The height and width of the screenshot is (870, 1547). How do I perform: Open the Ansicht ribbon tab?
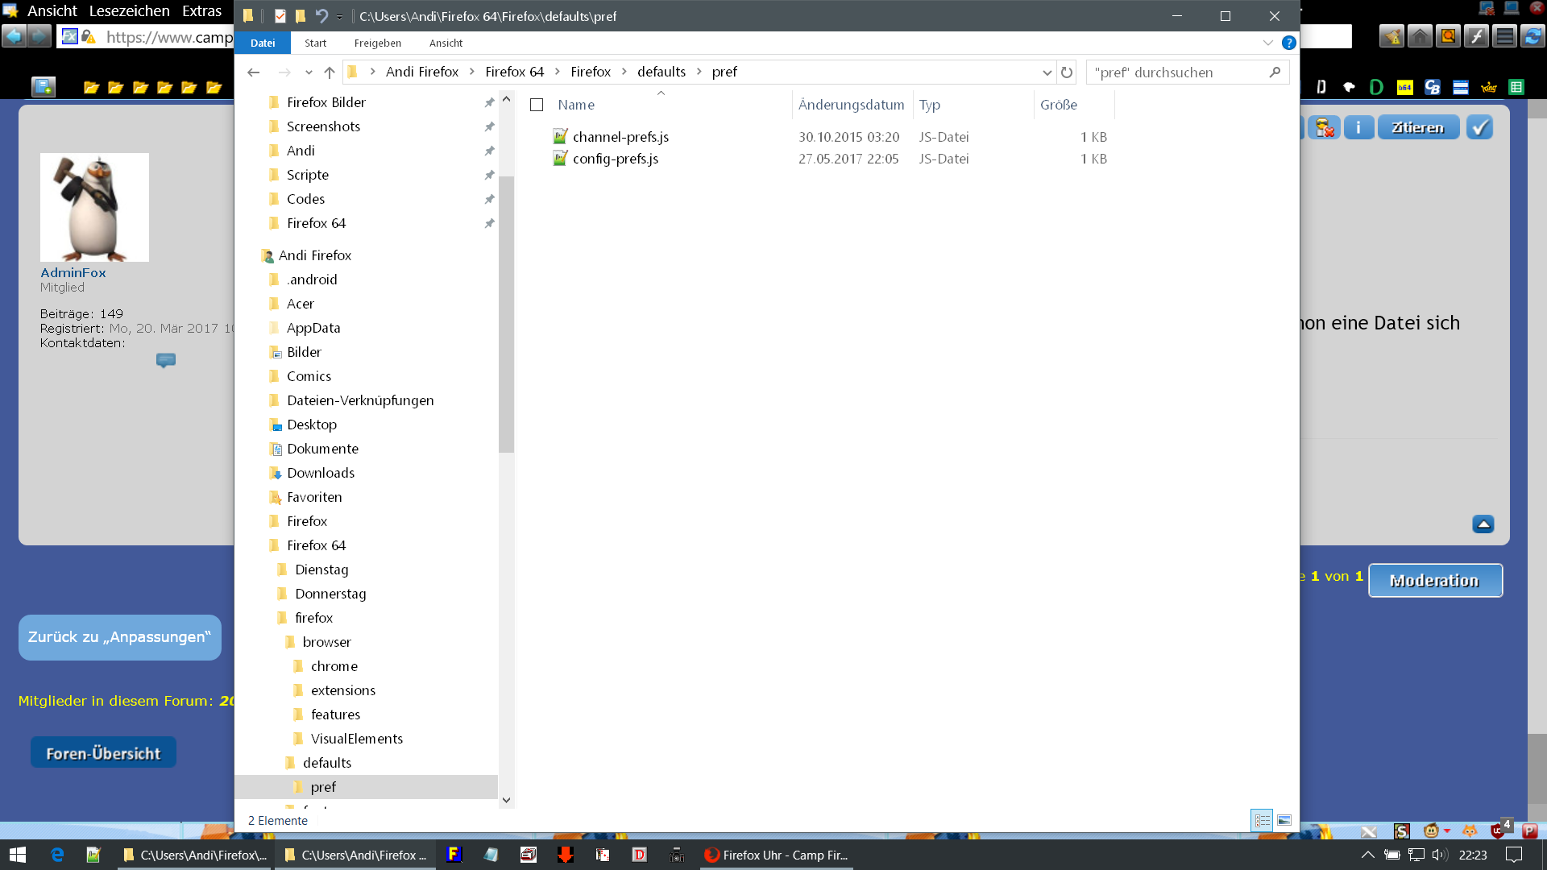click(446, 43)
